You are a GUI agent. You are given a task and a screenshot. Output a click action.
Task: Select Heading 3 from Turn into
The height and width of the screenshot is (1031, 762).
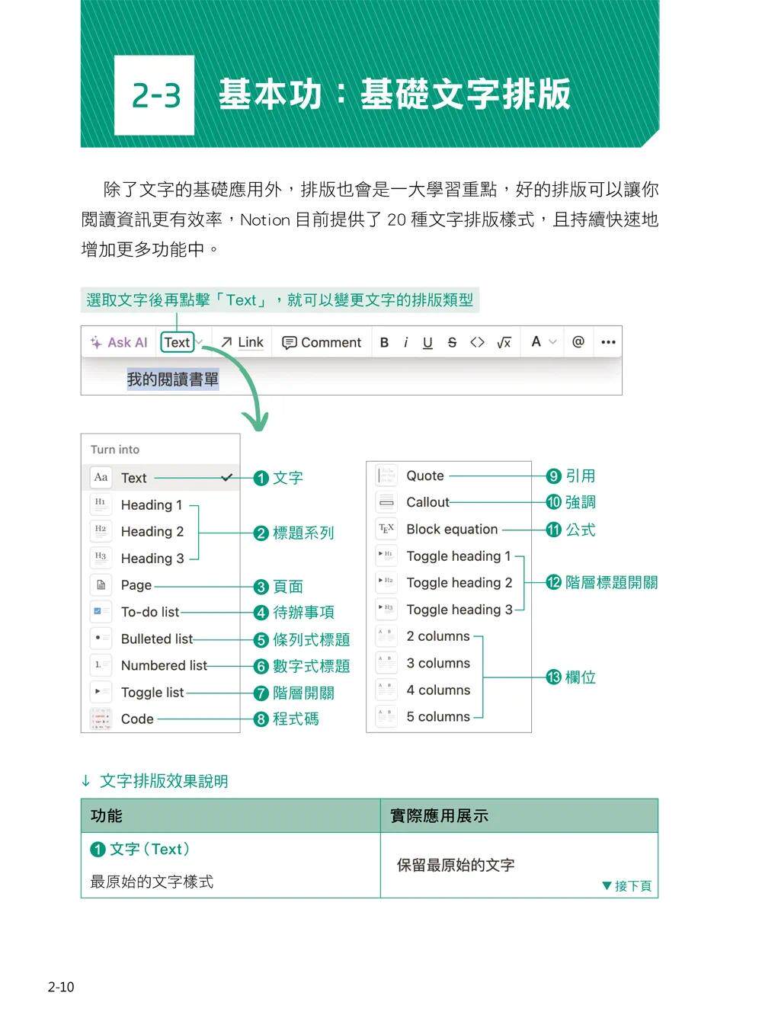coord(161,558)
